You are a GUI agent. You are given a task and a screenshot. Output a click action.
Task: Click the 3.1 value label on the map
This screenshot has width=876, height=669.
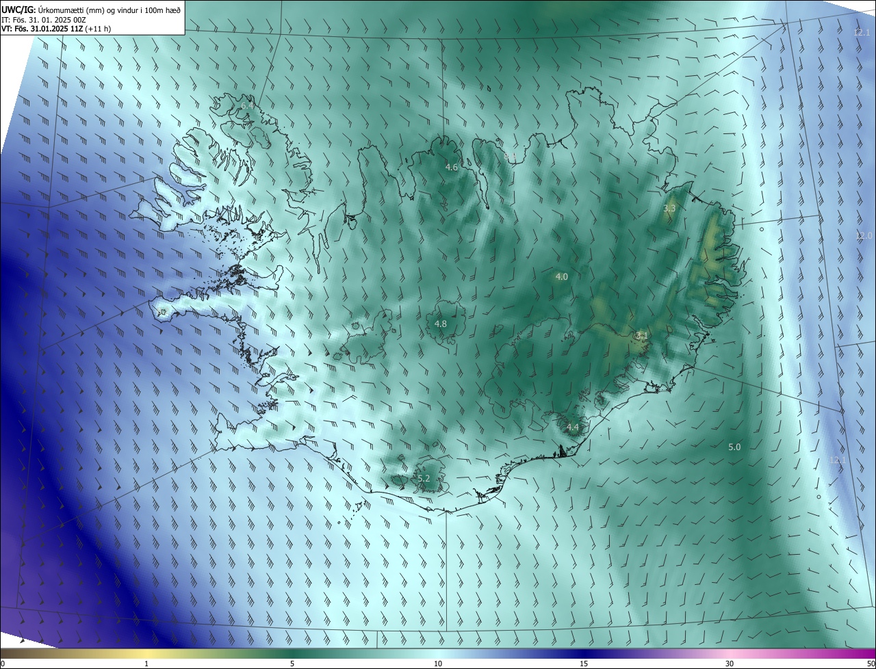point(641,335)
